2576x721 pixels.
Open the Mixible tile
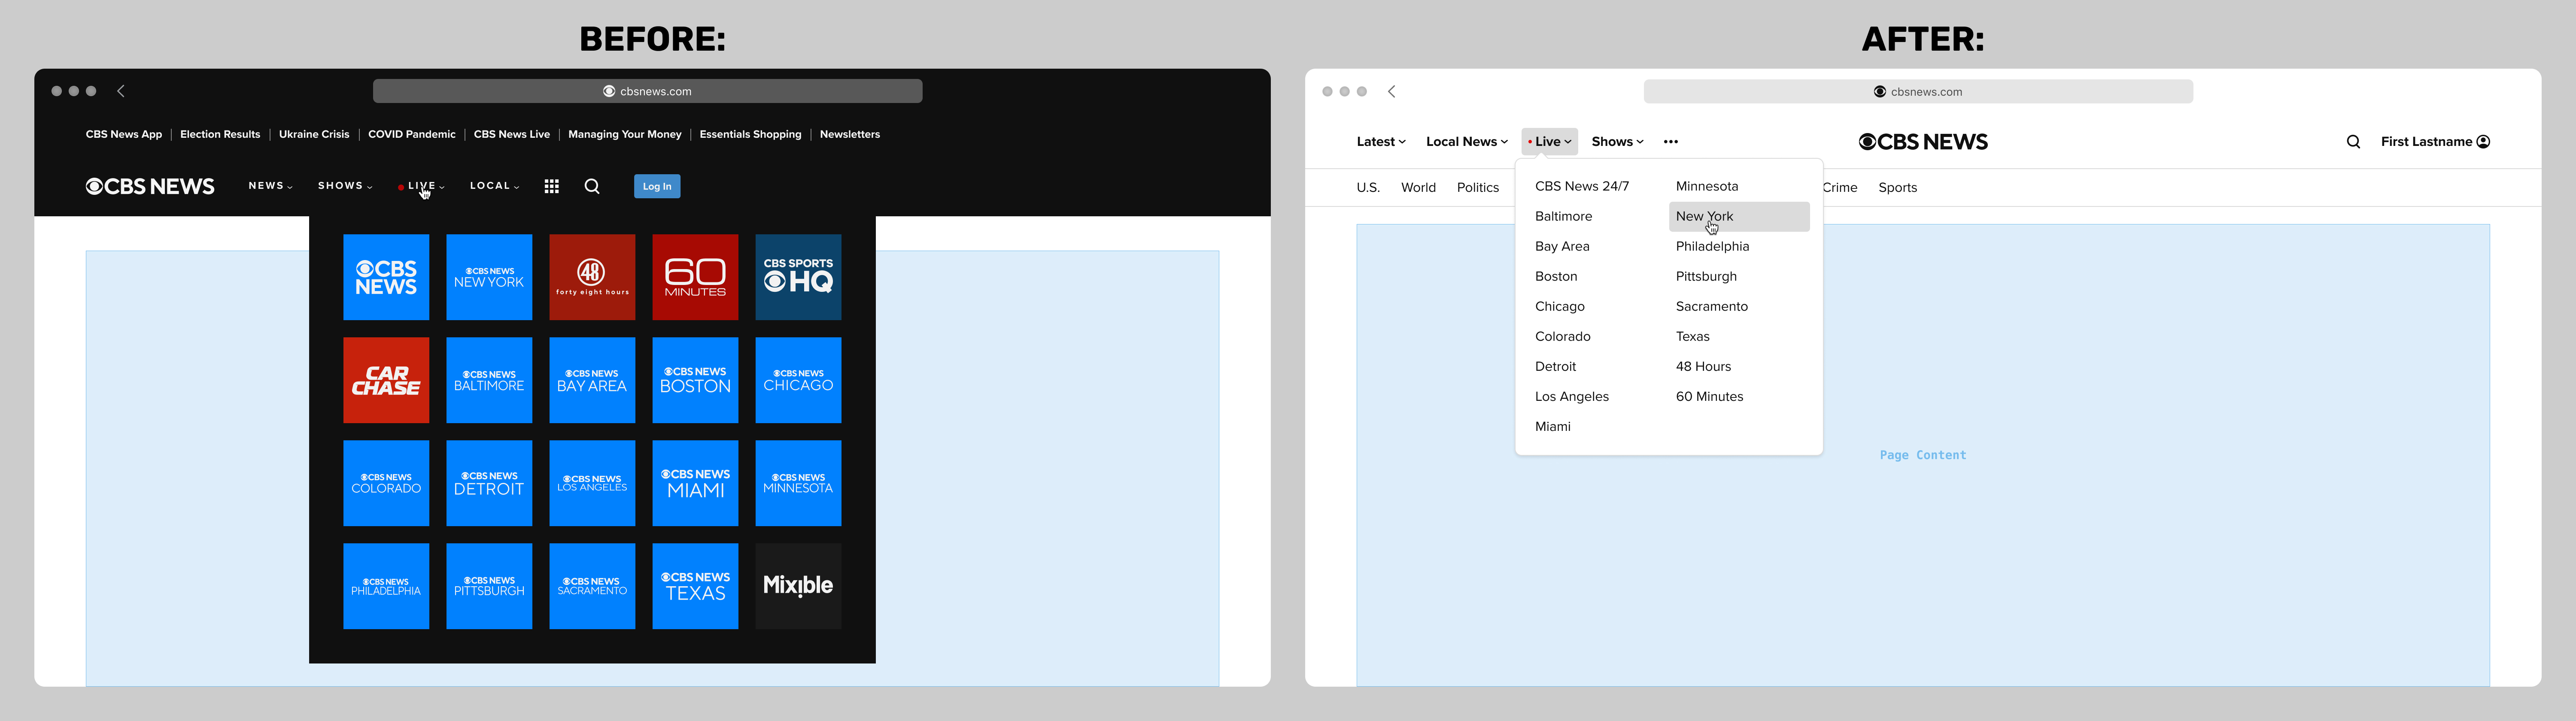(798, 586)
